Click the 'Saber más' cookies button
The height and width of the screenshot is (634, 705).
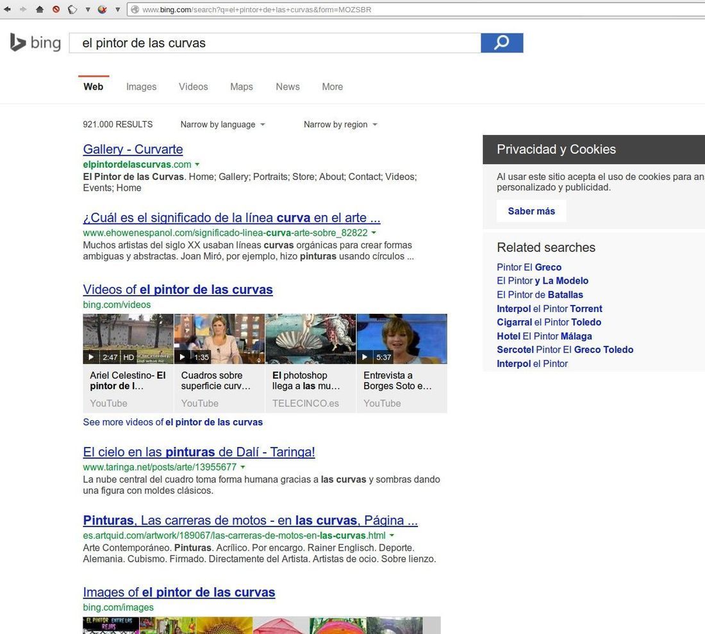click(531, 211)
